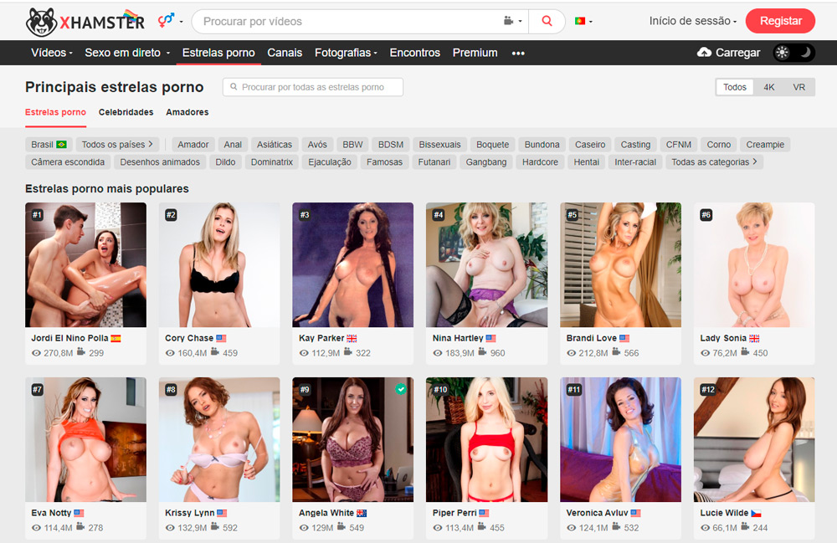Open the Encontros section
This screenshot has width=837, height=543.
pos(415,53)
